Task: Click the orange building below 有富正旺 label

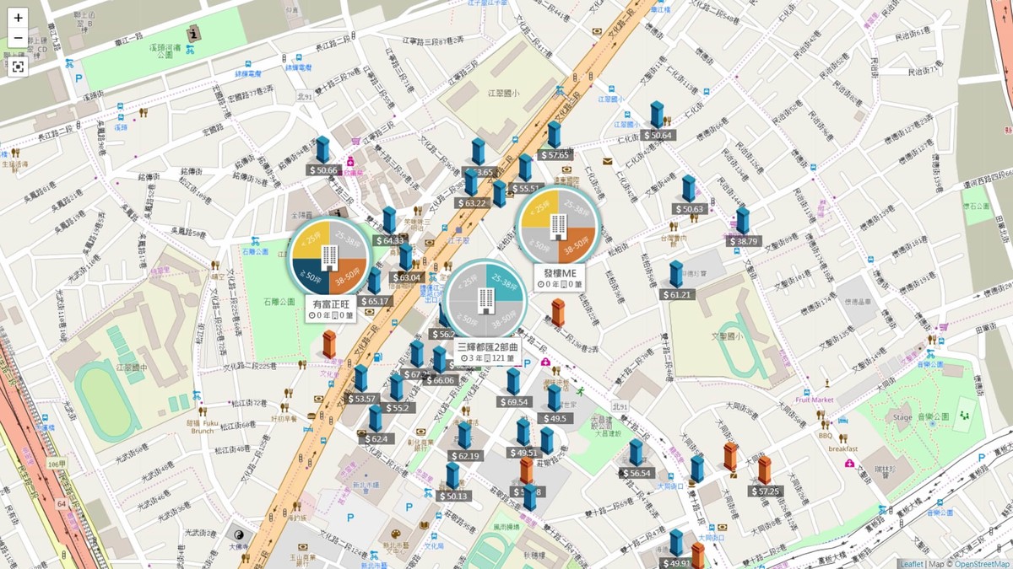Action: (x=329, y=344)
